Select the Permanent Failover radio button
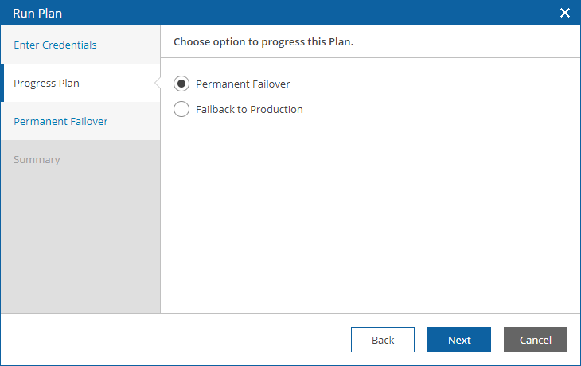 coord(181,84)
